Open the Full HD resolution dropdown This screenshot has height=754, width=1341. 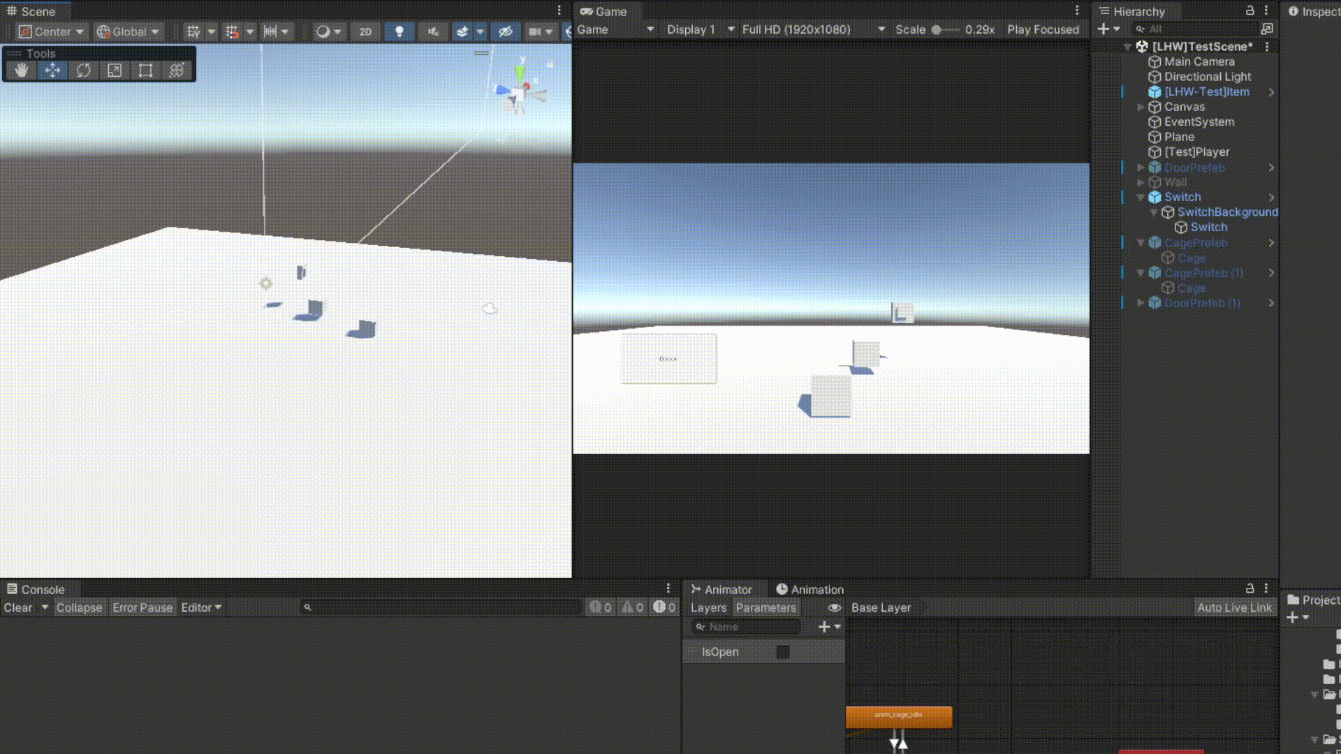(x=813, y=30)
